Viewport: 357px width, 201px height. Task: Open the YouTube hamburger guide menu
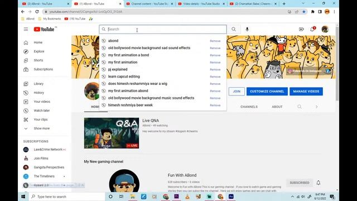point(26,29)
